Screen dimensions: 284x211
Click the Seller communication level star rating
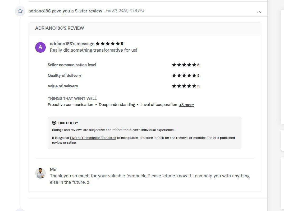coord(184,65)
